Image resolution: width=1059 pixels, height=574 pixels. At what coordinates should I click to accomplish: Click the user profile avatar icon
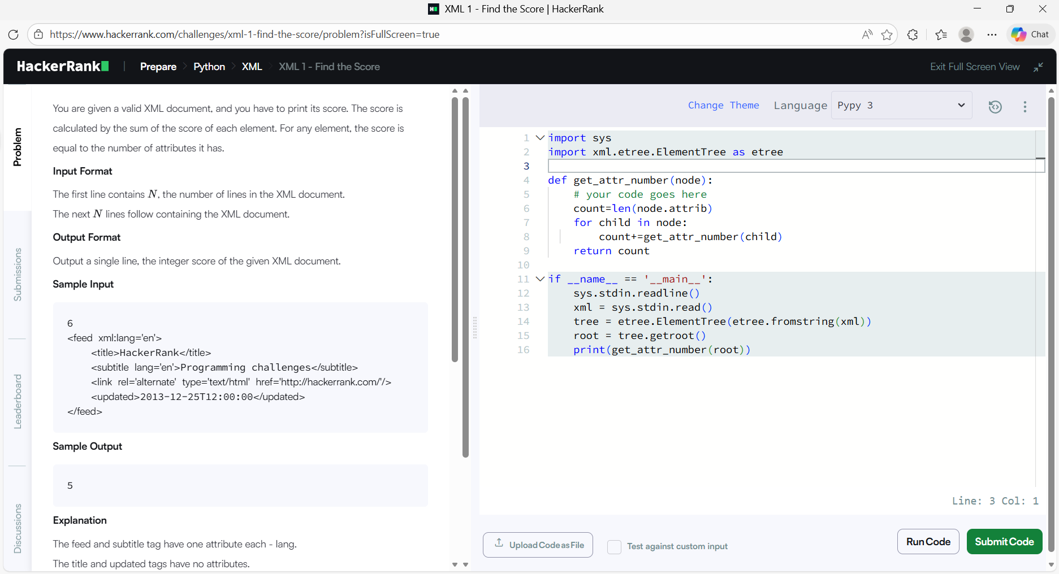click(966, 34)
